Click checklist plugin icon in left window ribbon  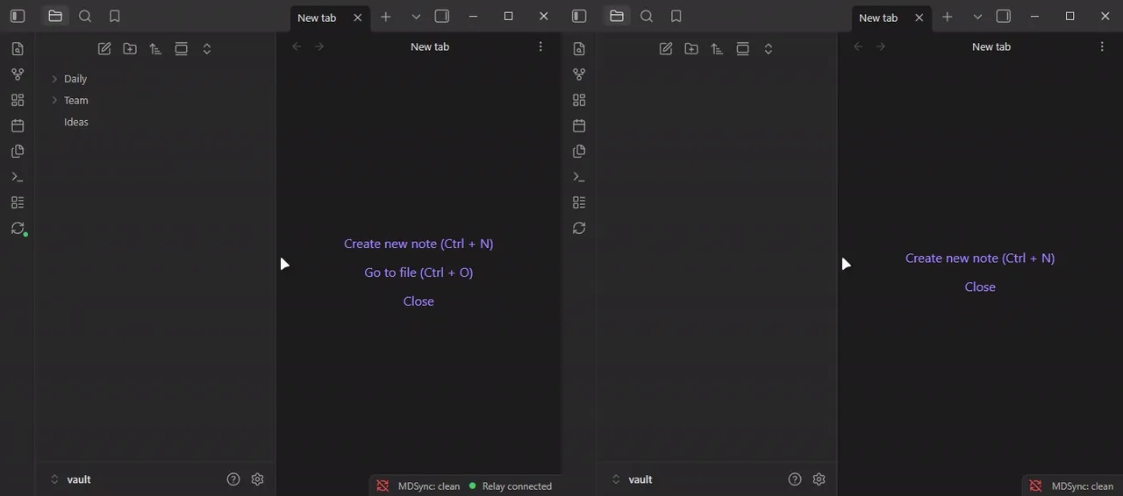pos(18,202)
